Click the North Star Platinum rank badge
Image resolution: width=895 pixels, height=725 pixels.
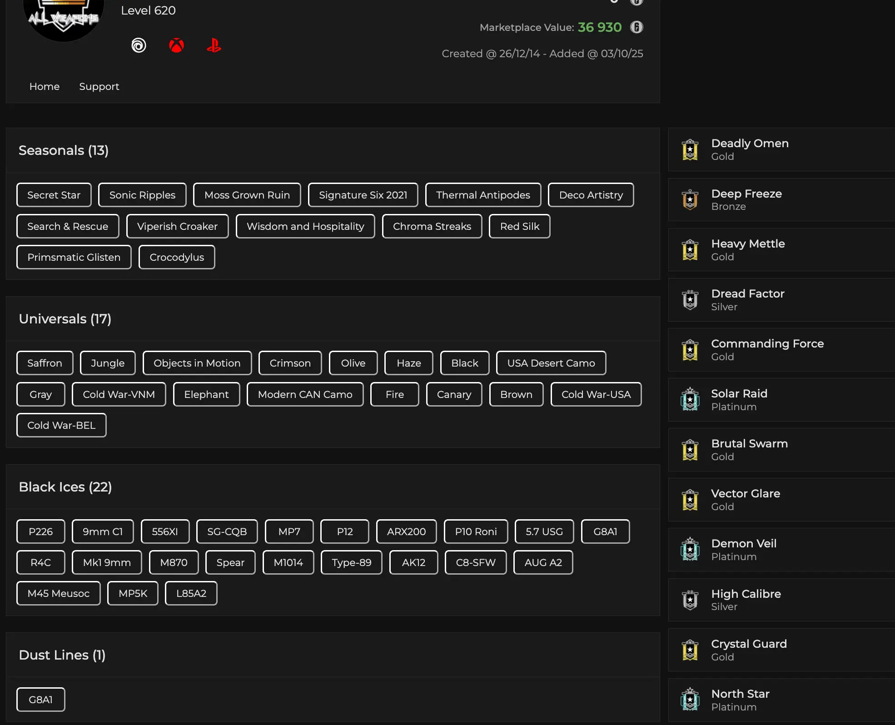[x=690, y=700]
